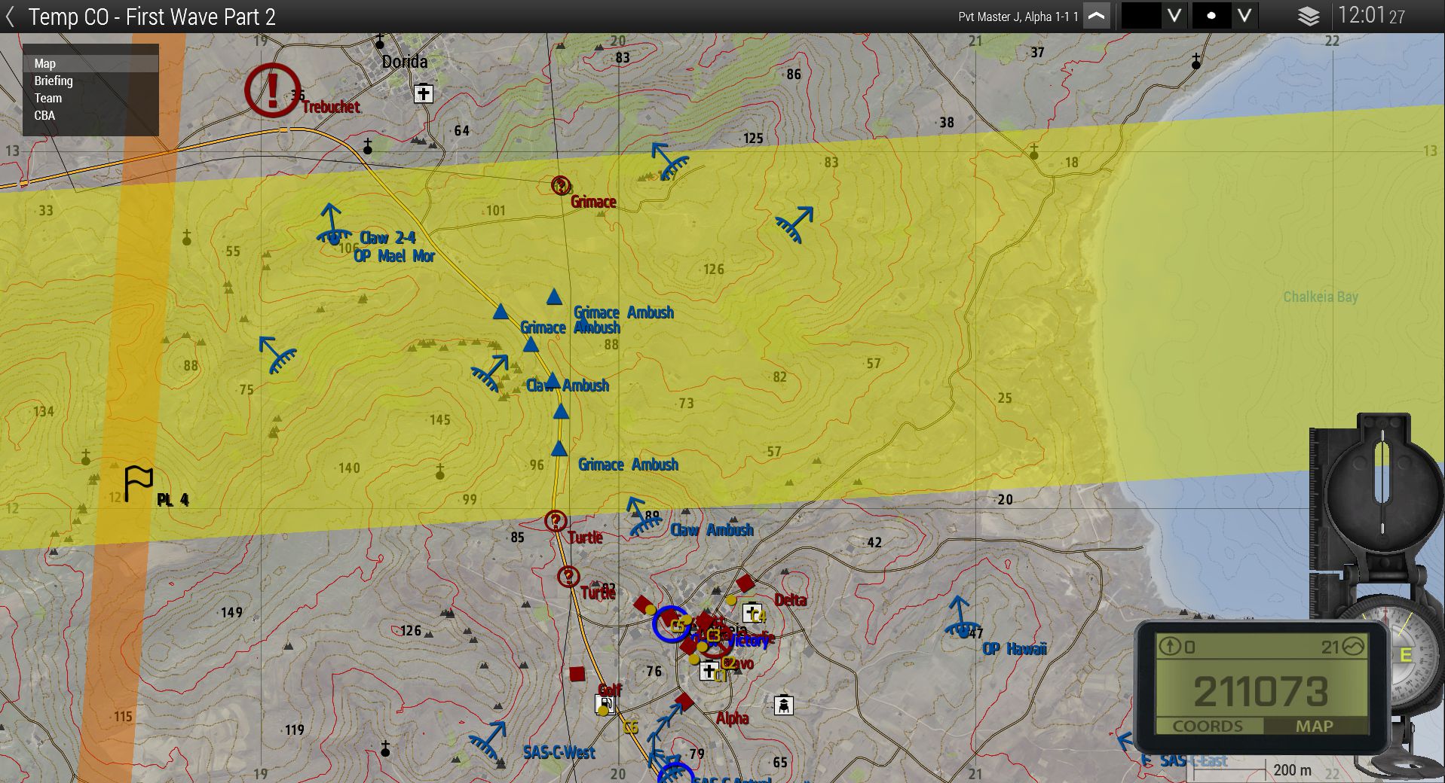Click the red Delta diamond marker

click(745, 583)
